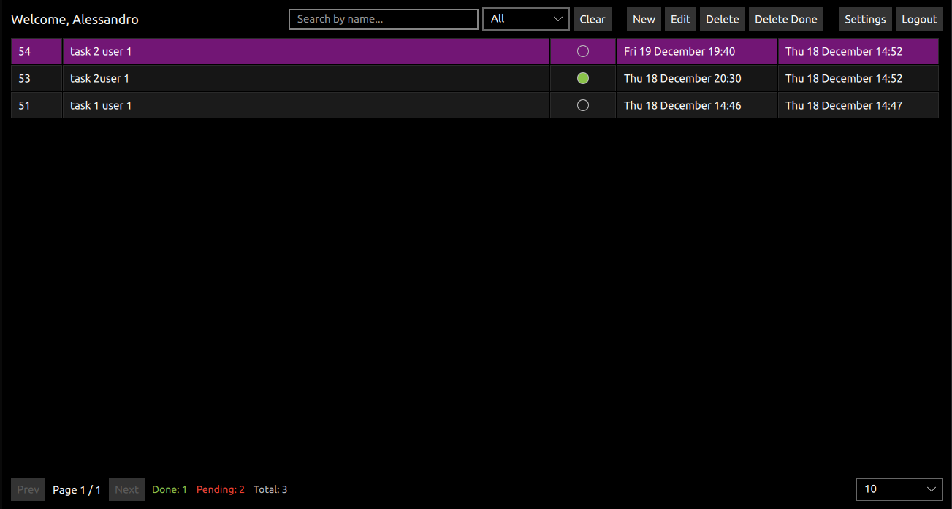
Task: Click the Pending: 2 status counter
Action: 220,489
